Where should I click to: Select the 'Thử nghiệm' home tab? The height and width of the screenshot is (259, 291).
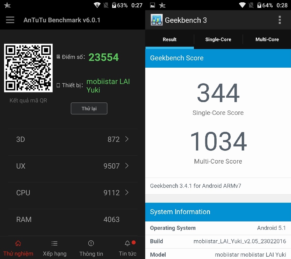click(18, 248)
